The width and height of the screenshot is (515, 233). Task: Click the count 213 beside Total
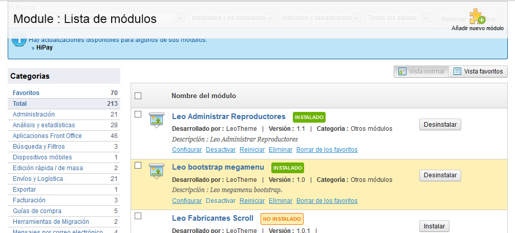click(112, 104)
